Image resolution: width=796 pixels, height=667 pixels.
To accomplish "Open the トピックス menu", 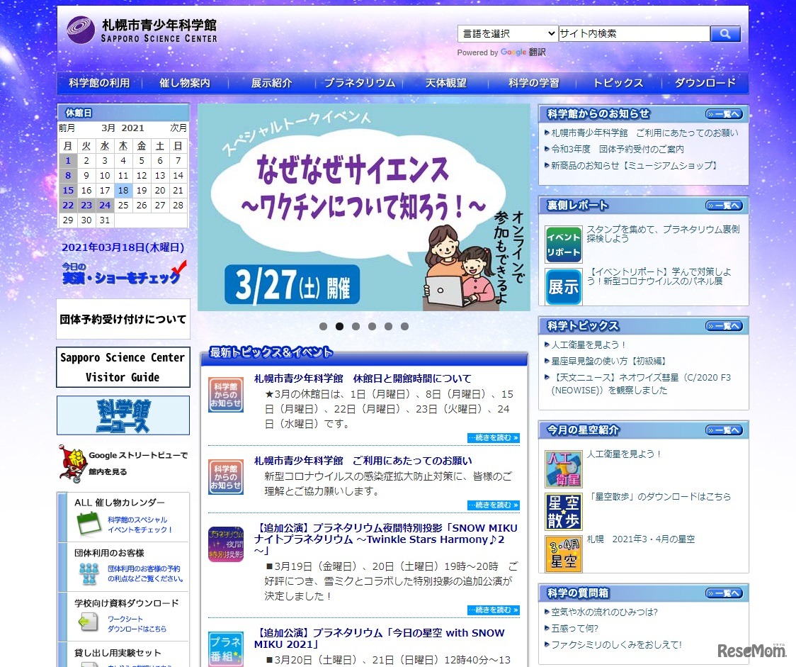I will pos(618,83).
